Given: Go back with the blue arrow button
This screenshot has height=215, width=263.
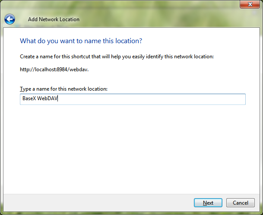Looking at the screenshot, I should (10, 19).
